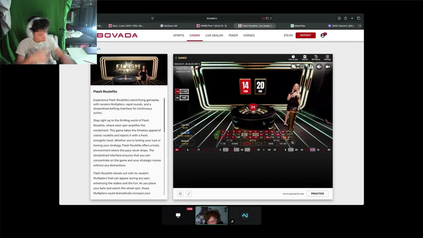Switch to MatchPay browser tab
This screenshot has width=423, height=238.
point(298,26)
